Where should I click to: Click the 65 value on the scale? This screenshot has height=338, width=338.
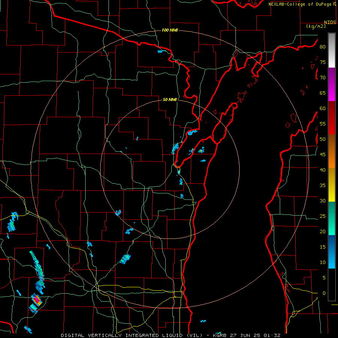tap(323, 93)
